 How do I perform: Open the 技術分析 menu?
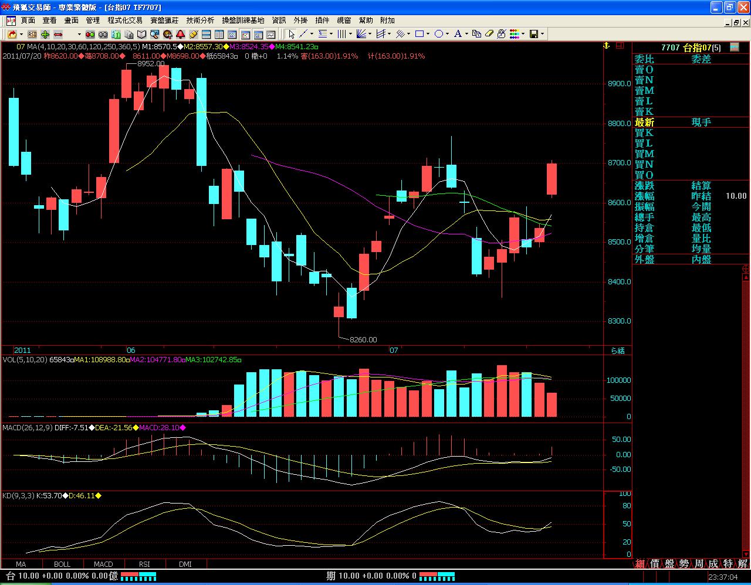click(201, 21)
